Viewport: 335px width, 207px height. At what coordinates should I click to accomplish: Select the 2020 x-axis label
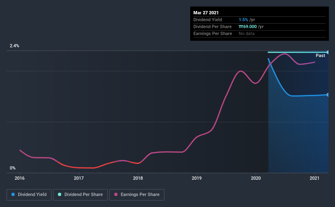point(256,178)
